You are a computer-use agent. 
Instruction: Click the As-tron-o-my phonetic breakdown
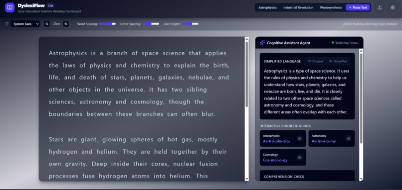click(324, 141)
